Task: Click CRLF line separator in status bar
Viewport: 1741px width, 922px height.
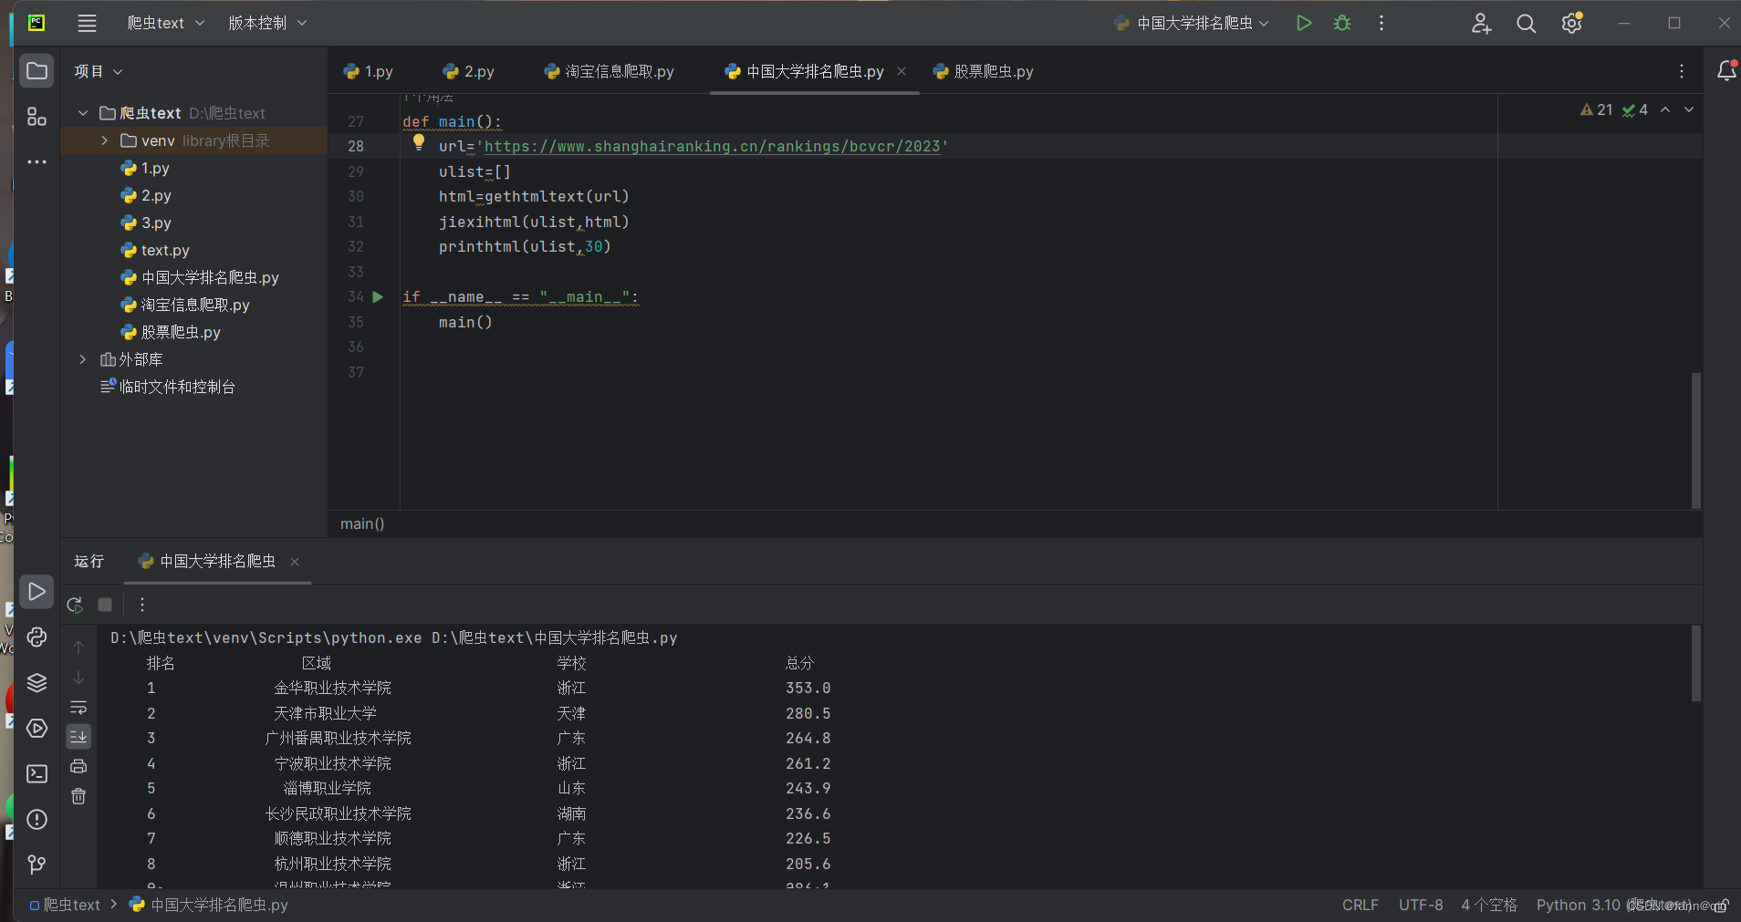Action: 1360,905
